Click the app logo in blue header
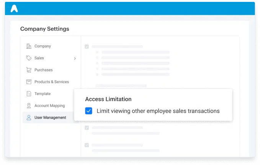 click(x=14, y=8)
